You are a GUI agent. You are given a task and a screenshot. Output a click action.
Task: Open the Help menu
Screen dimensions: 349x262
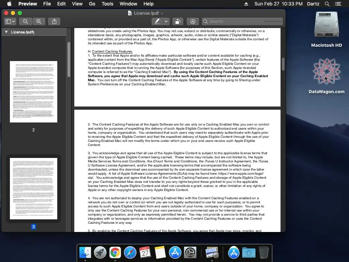point(149,4)
